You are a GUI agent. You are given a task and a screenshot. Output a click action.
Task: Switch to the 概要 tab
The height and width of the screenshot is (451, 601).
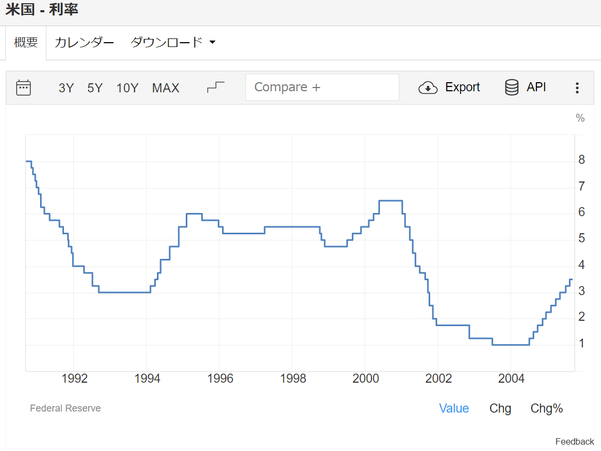coord(26,43)
